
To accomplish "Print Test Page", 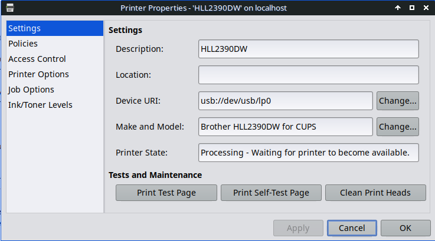I will tap(166, 193).
